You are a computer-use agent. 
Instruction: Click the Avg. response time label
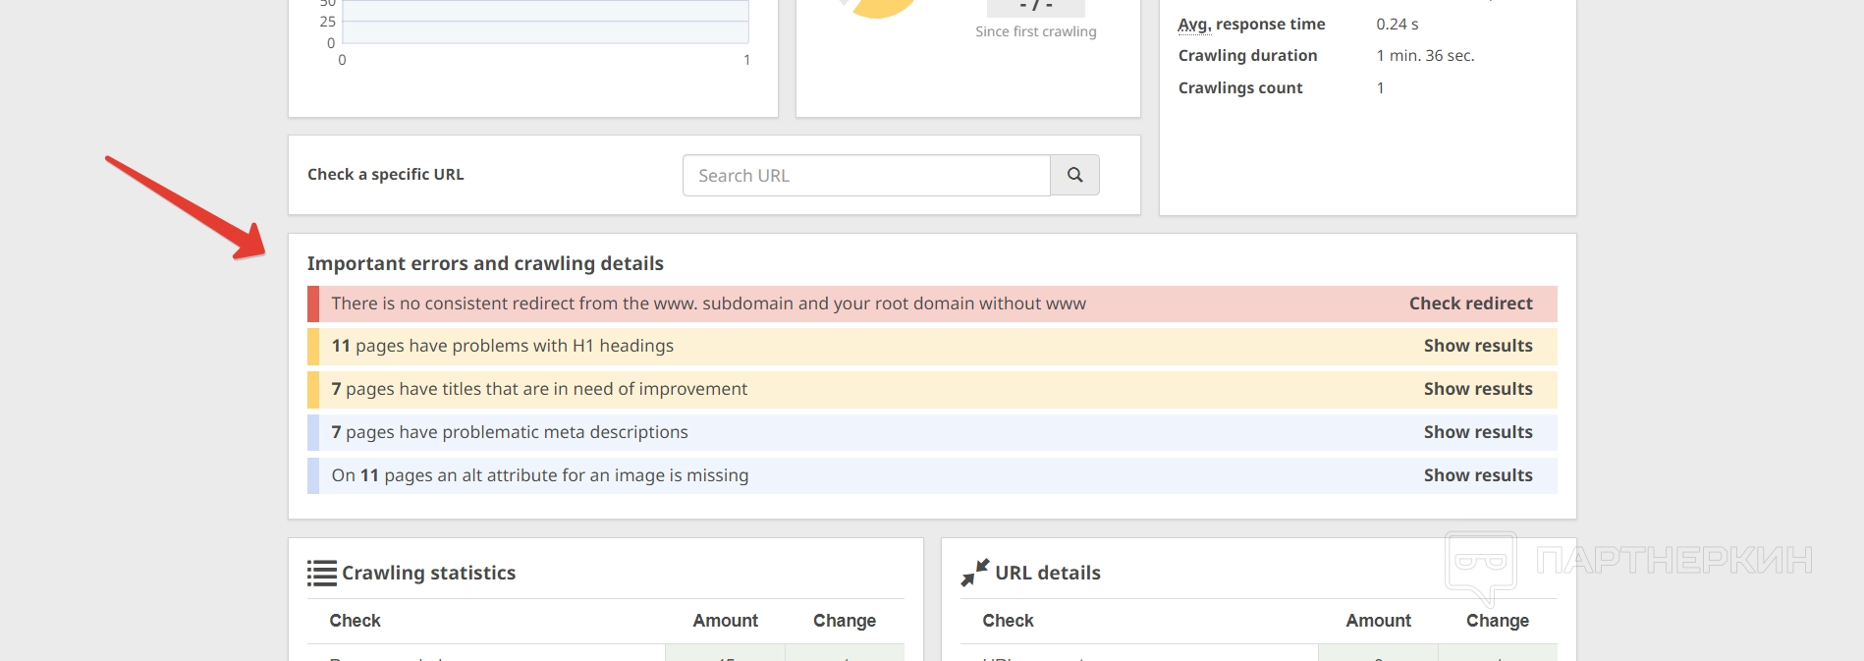[1251, 25]
